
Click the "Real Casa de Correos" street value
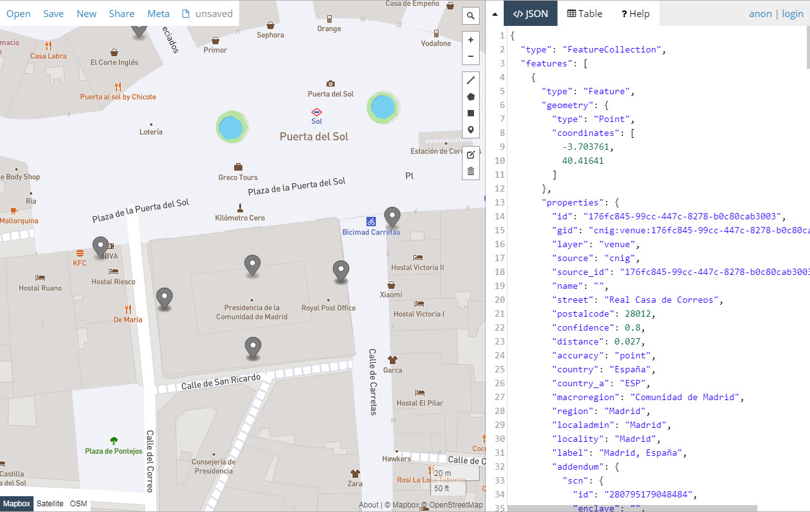(x=661, y=300)
